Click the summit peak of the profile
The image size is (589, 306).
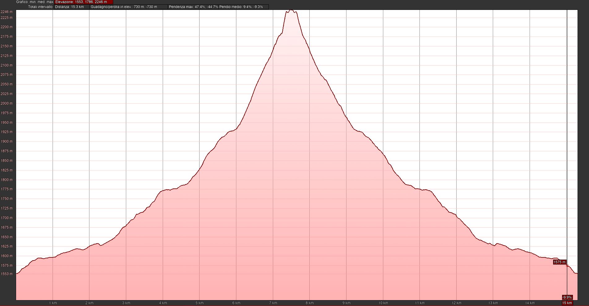(x=291, y=10)
